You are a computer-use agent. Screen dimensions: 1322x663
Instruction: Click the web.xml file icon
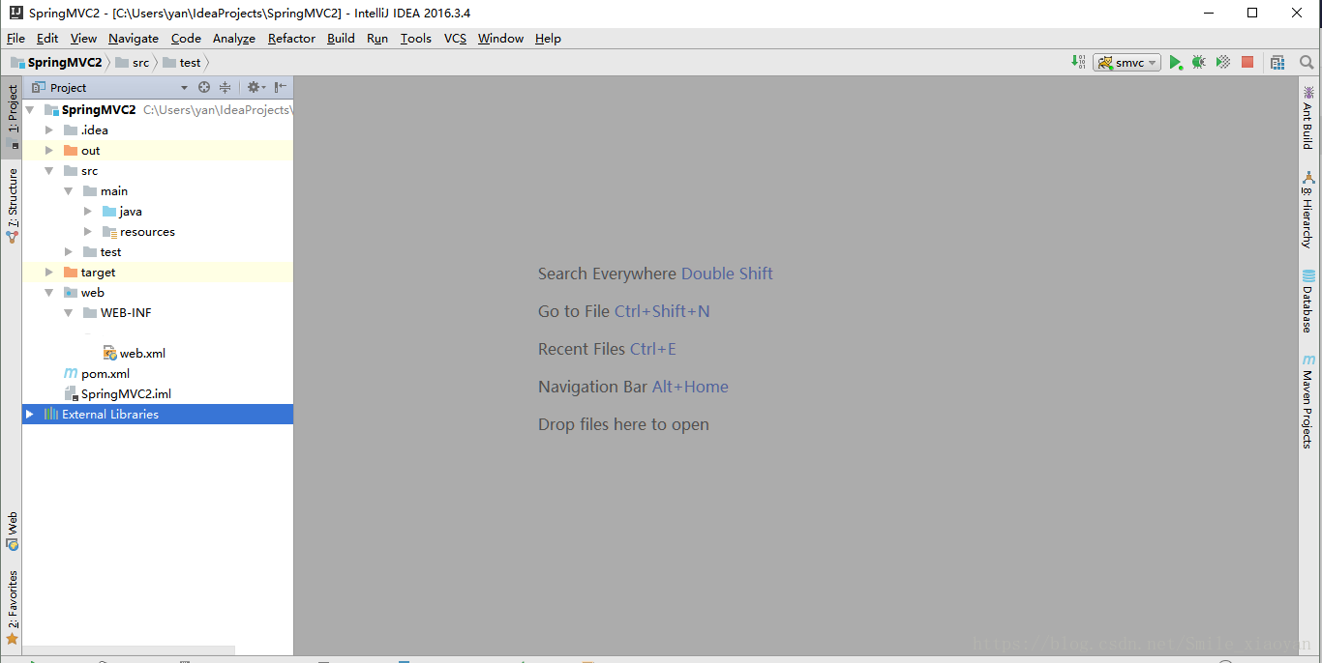109,353
